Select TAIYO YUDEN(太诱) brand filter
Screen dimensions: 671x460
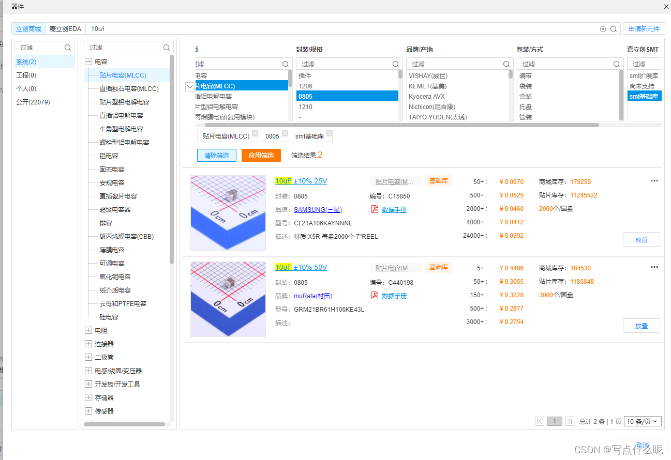[x=438, y=117]
